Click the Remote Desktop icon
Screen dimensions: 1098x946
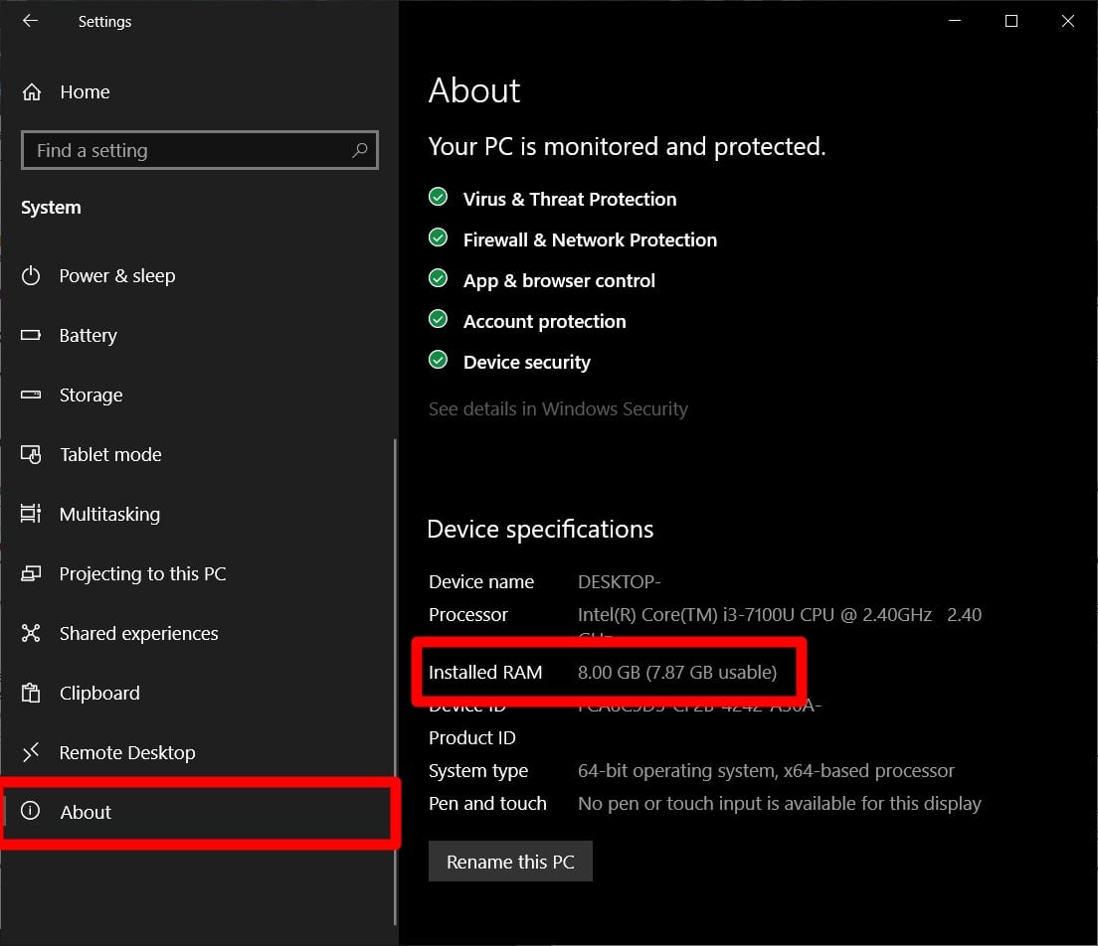(31, 752)
